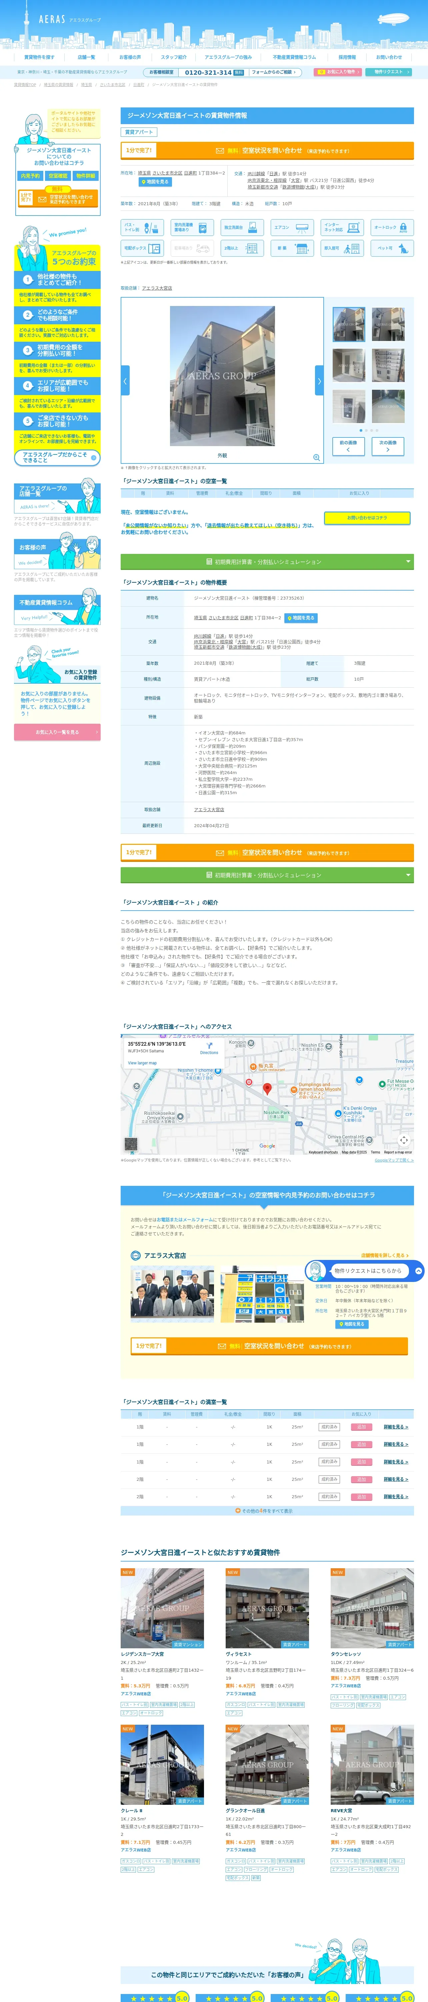Viewport: 428px width, 2002px height.
Task: Click the 独立洗面台 feature icon
Action: [242, 228]
